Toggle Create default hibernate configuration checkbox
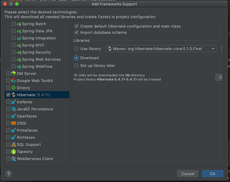The image size is (230, 182). coord(77,26)
